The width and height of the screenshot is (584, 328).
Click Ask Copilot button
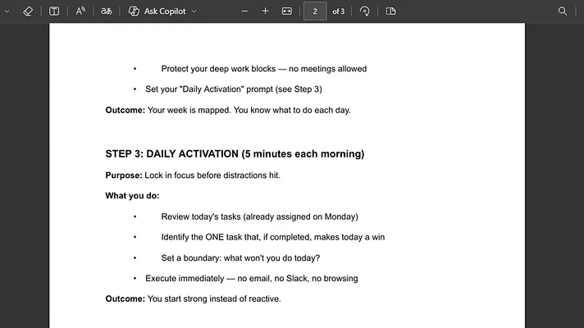click(157, 11)
